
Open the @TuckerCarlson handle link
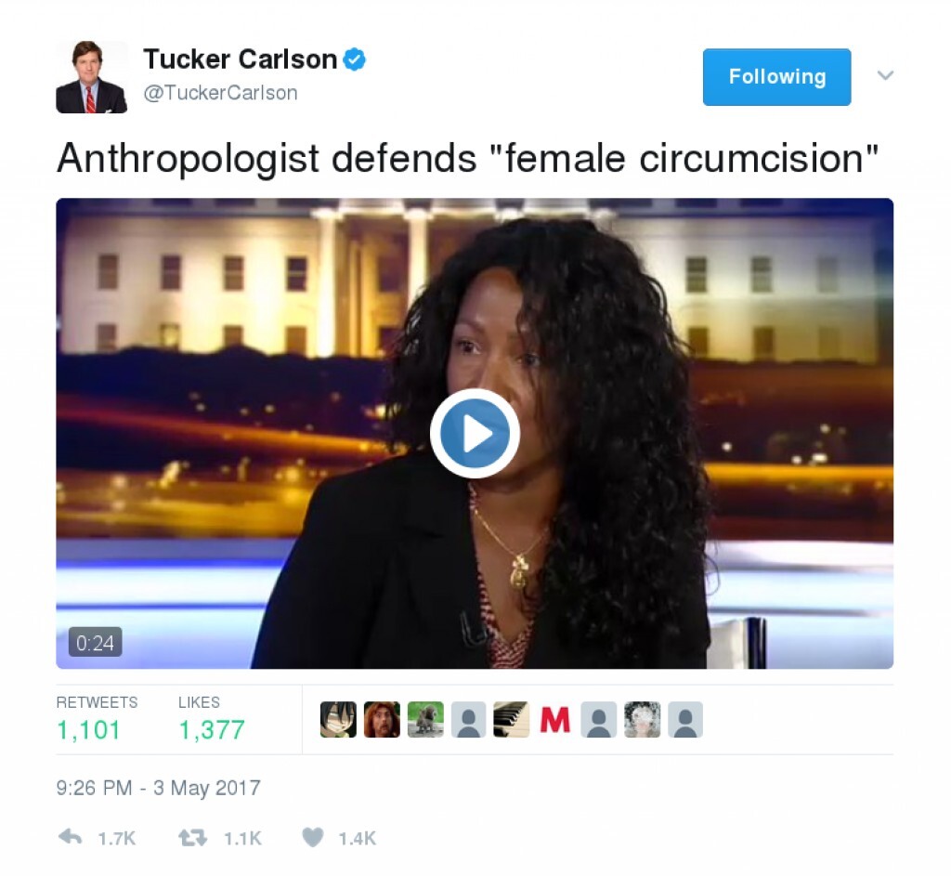[220, 93]
